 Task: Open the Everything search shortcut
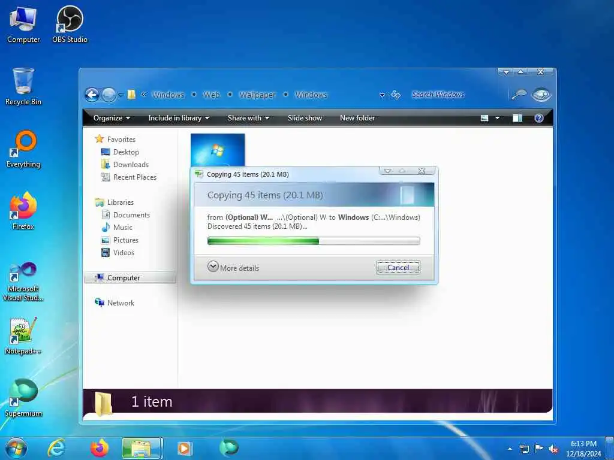click(23, 149)
